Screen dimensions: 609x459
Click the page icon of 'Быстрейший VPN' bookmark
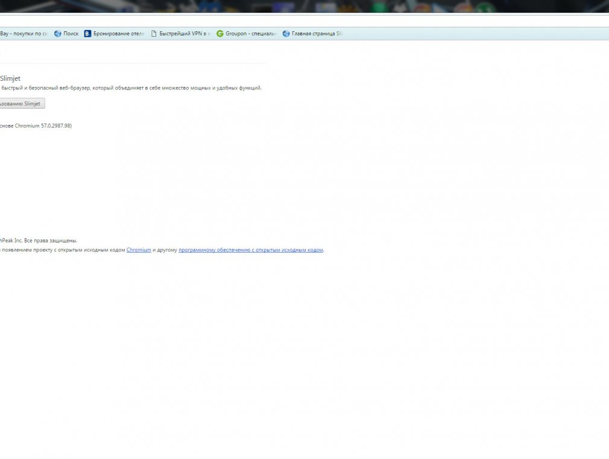coord(154,34)
